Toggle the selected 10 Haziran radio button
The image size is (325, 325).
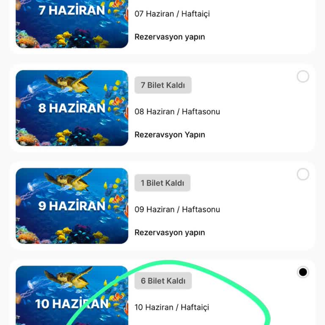(303, 272)
